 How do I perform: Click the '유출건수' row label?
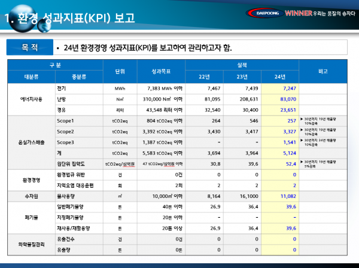[x=66, y=239]
